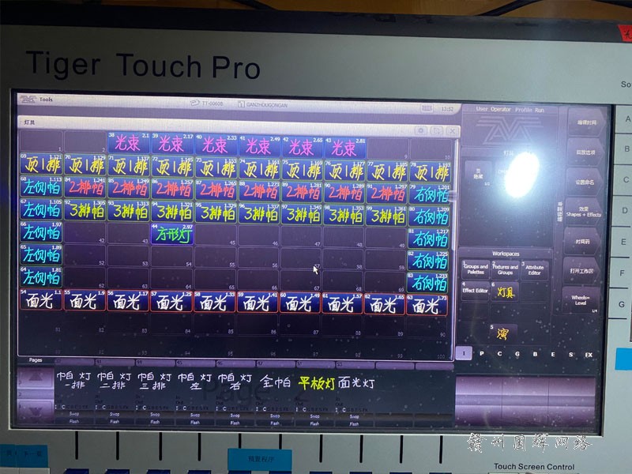The height and width of the screenshot is (474, 632).
Task: Click the GANZHOUGONGAN show info icon
Action: 241,104
